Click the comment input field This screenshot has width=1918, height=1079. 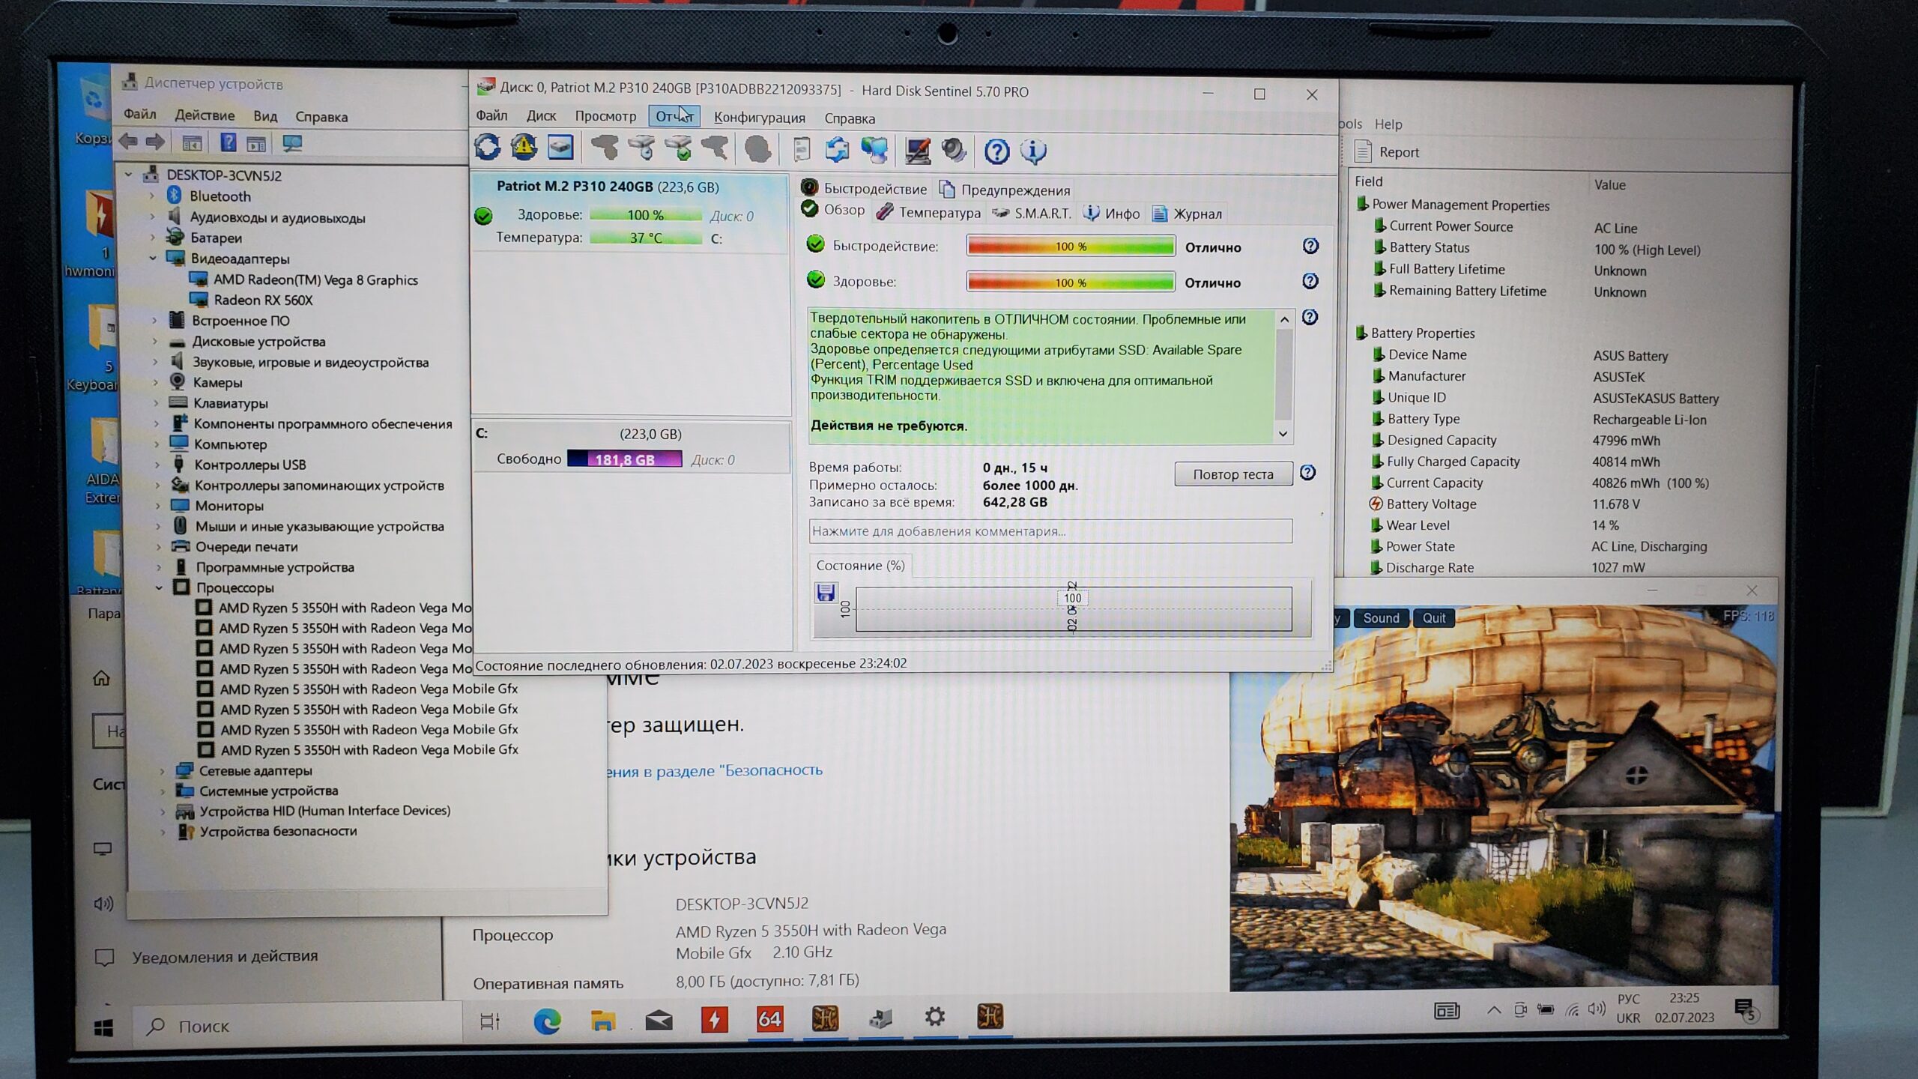(x=1050, y=531)
